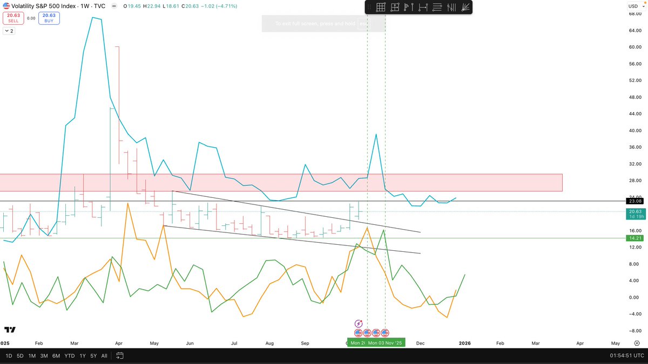Set range to All
The width and height of the screenshot is (648, 364).
[x=104, y=356]
